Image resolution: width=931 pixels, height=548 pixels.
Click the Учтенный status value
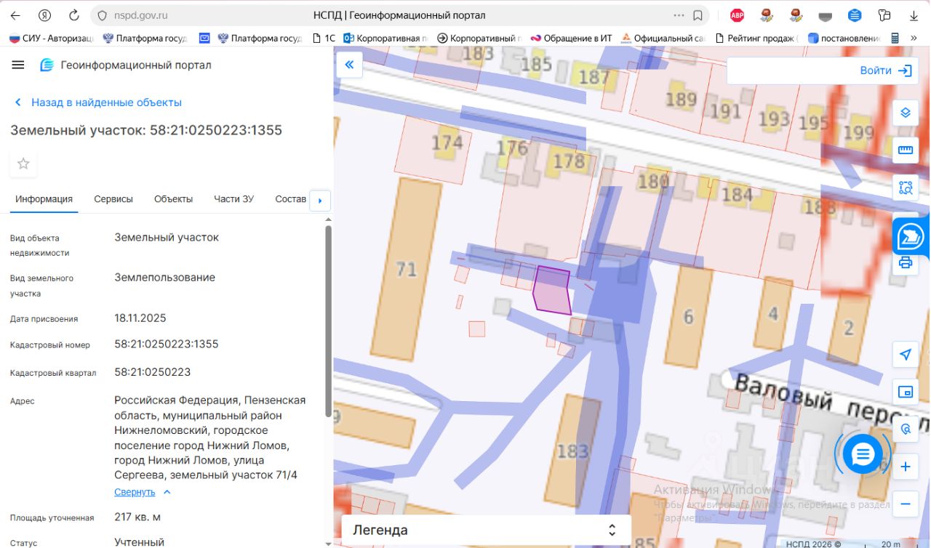coord(140,541)
